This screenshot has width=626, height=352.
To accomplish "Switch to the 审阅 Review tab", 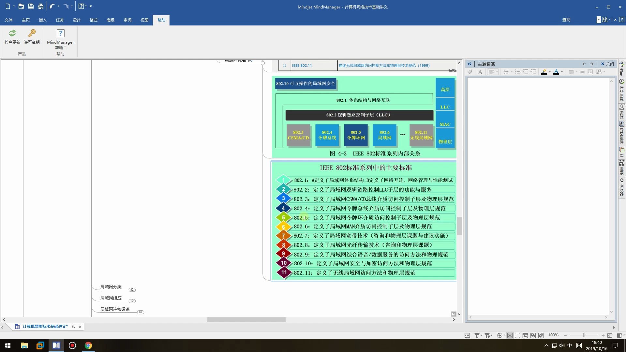I will (127, 20).
